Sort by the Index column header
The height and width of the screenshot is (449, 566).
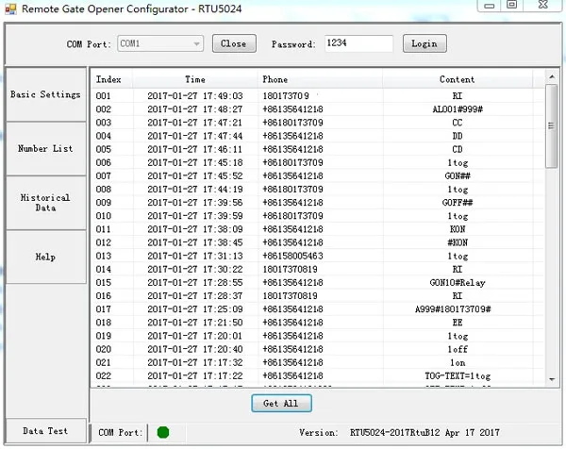(x=111, y=79)
